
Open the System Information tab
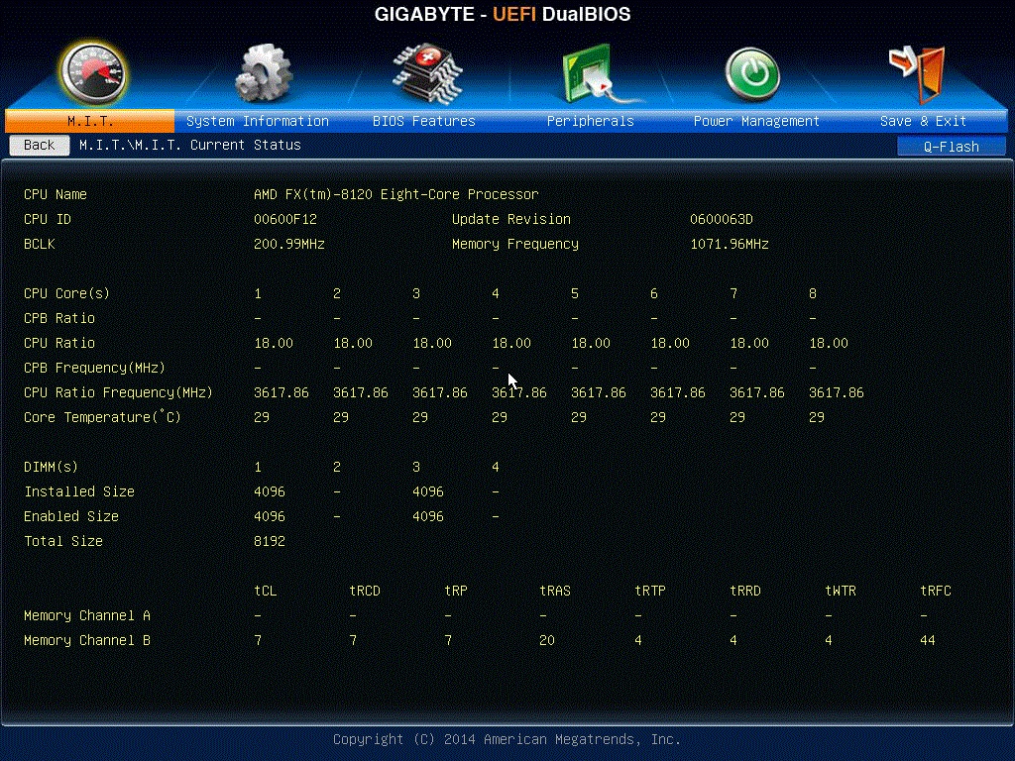click(258, 121)
